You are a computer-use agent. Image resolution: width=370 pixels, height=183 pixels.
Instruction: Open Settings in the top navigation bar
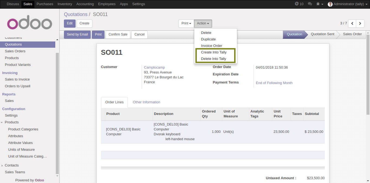(x=138, y=4)
